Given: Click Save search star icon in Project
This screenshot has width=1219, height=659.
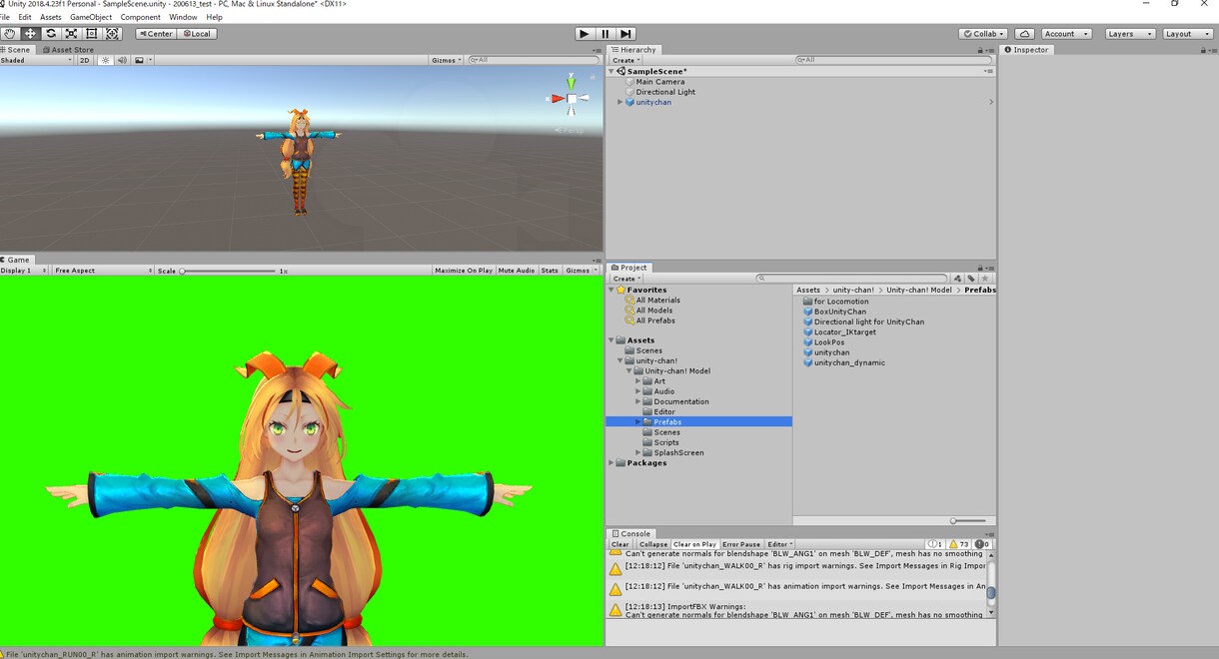Looking at the screenshot, I should [x=984, y=279].
